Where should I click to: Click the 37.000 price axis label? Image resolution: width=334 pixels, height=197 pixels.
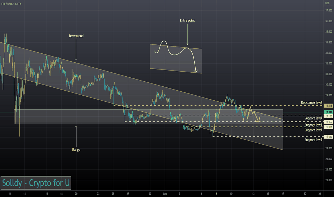point(329,10)
